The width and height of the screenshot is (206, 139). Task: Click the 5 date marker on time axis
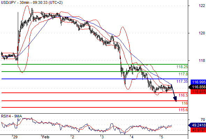coord(162,137)
